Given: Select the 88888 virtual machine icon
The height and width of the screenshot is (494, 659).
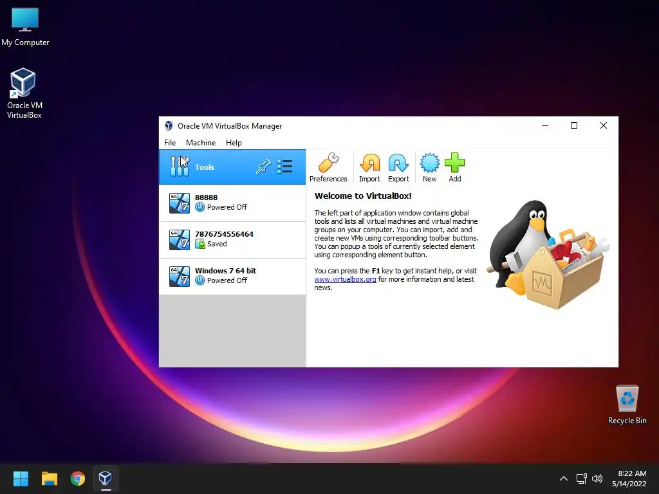Looking at the screenshot, I should (x=180, y=203).
